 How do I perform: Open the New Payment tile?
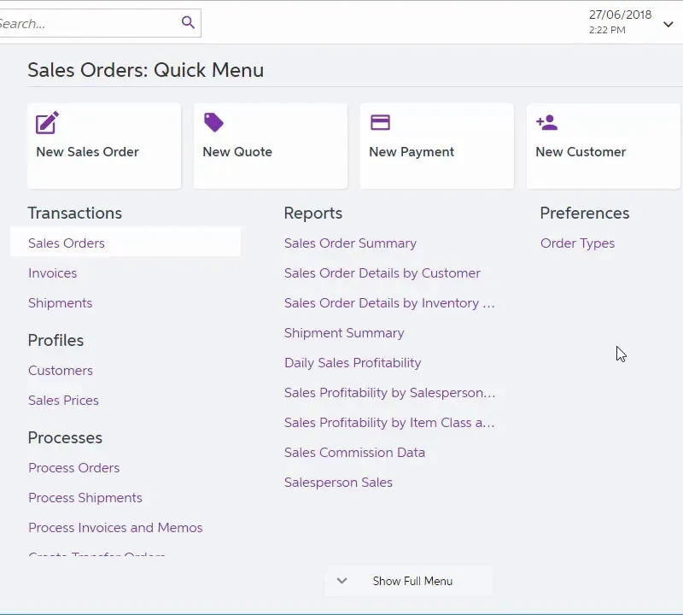pyautogui.click(x=437, y=146)
